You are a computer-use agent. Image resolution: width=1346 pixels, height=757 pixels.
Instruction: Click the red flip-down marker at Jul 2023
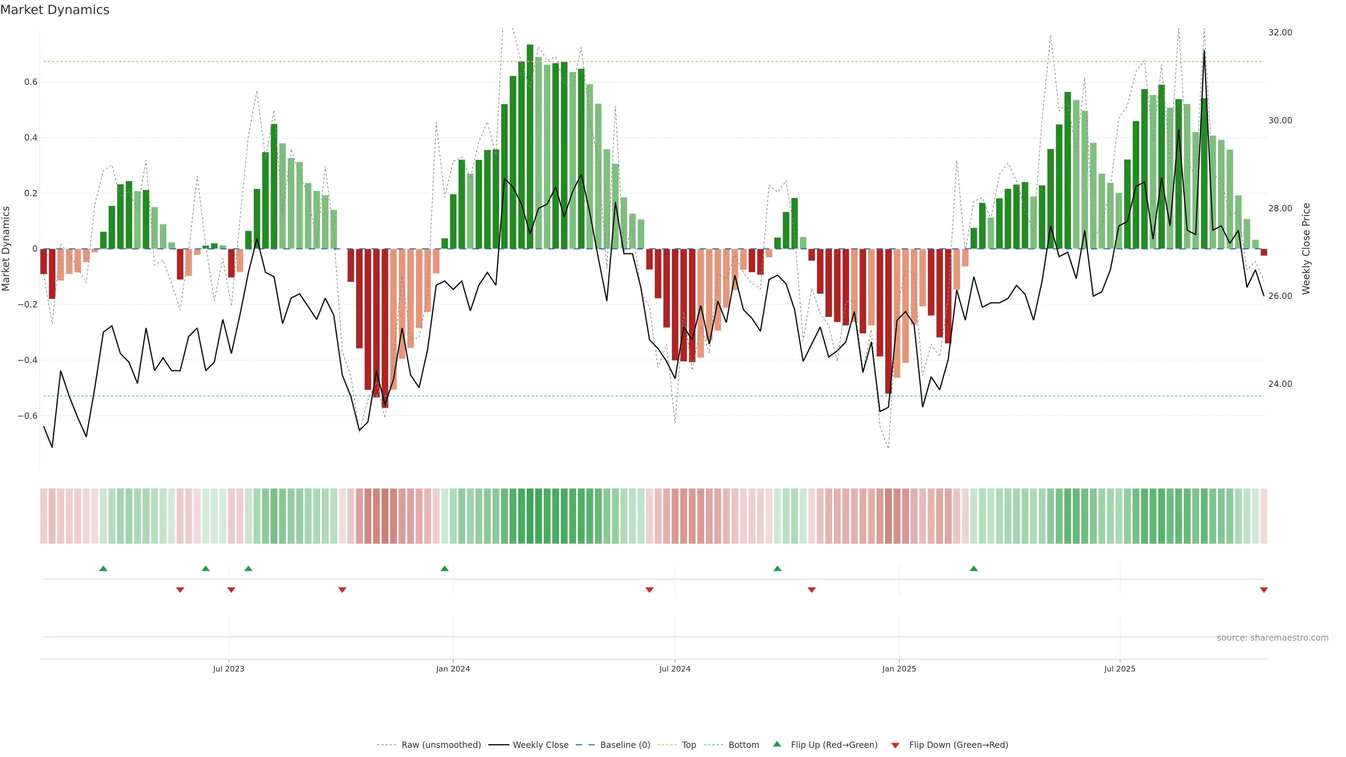[x=231, y=590]
